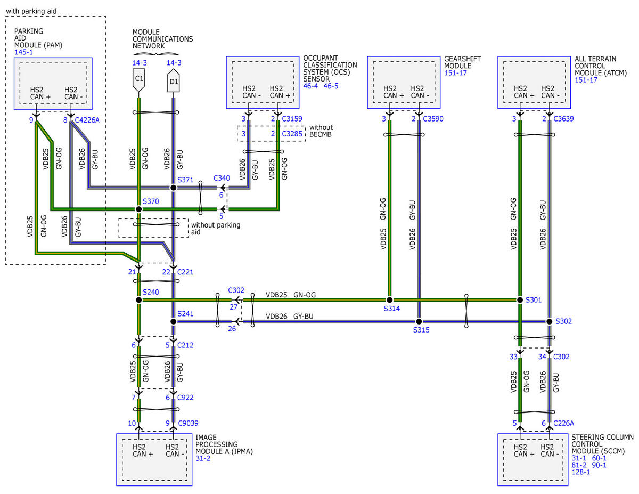Click splice label S302
The height and width of the screenshot is (494, 639).
(x=563, y=321)
